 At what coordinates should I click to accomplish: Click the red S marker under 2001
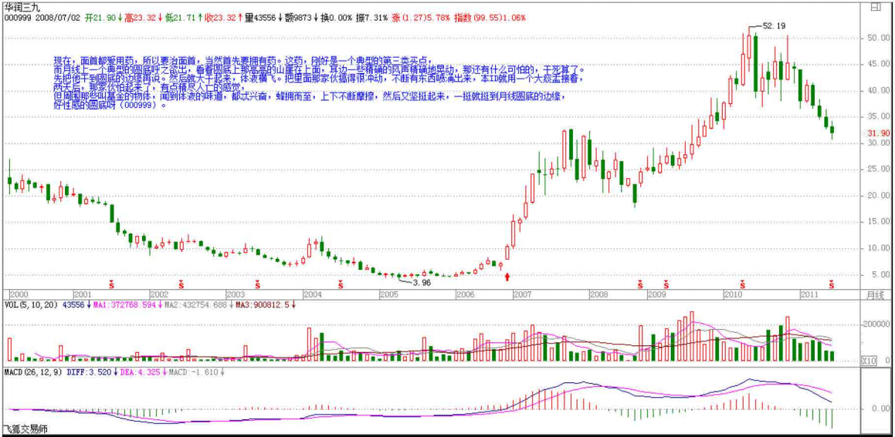(110, 284)
